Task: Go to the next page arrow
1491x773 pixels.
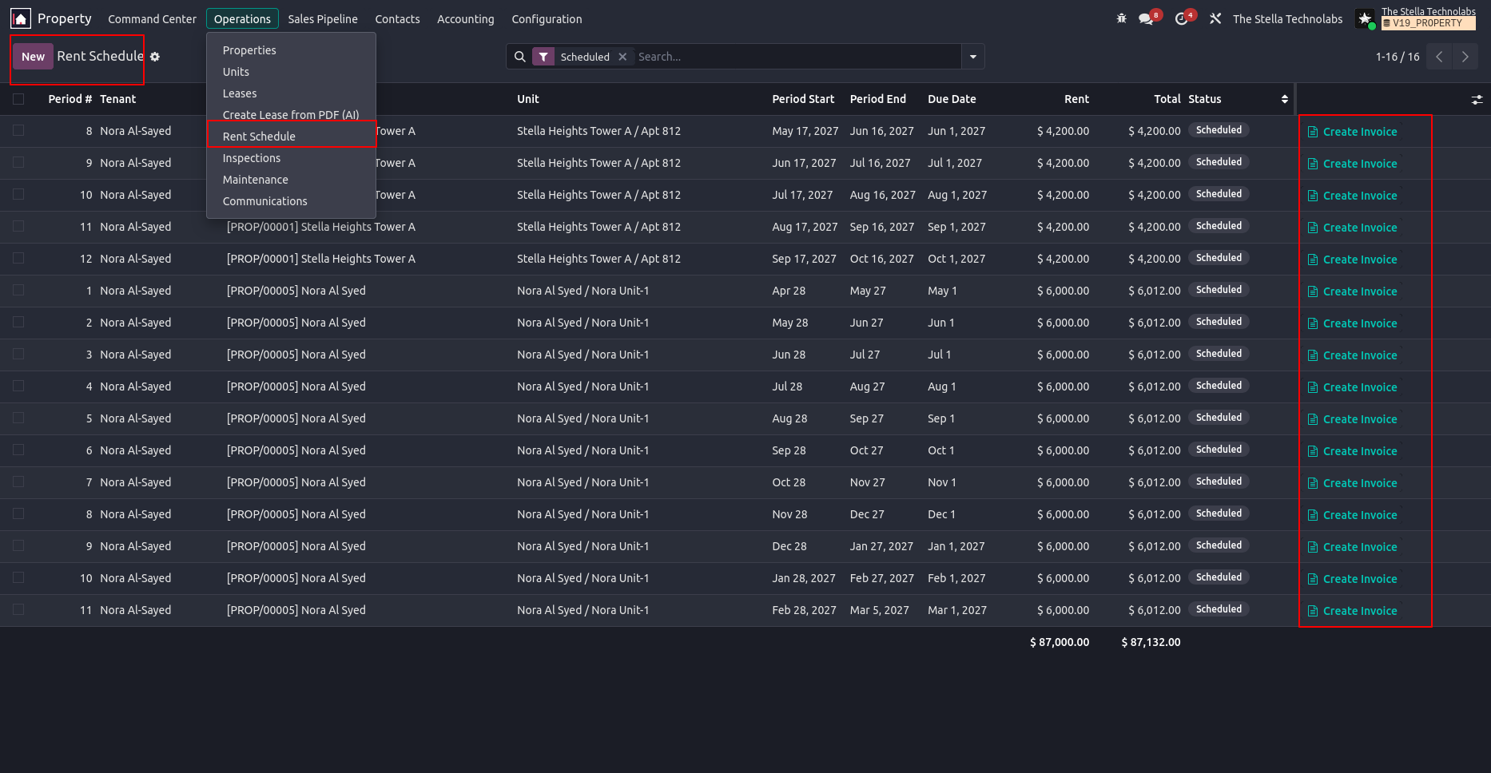Action: tap(1465, 57)
